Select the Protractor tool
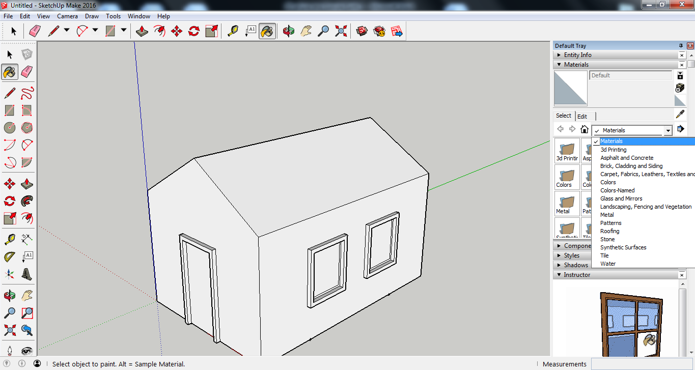The width and height of the screenshot is (695, 370). (10, 256)
